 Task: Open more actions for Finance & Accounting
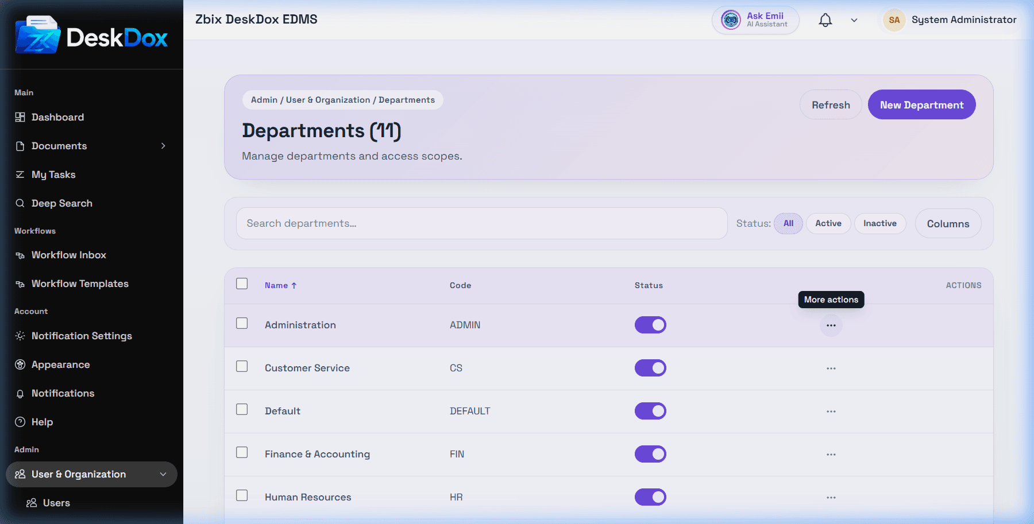click(x=831, y=455)
